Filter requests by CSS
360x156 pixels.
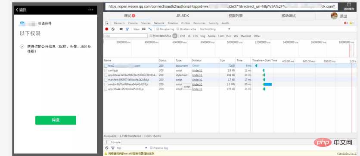[x=196, y=36]
